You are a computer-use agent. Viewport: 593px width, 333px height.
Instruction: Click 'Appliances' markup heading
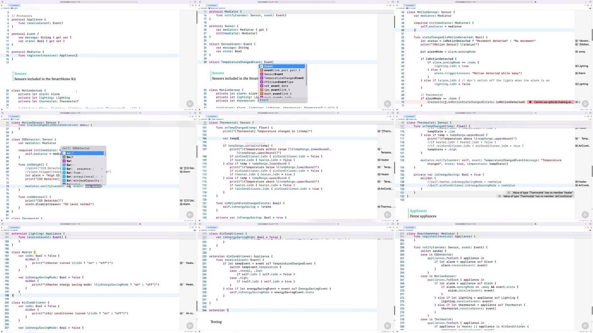(418, 211)
